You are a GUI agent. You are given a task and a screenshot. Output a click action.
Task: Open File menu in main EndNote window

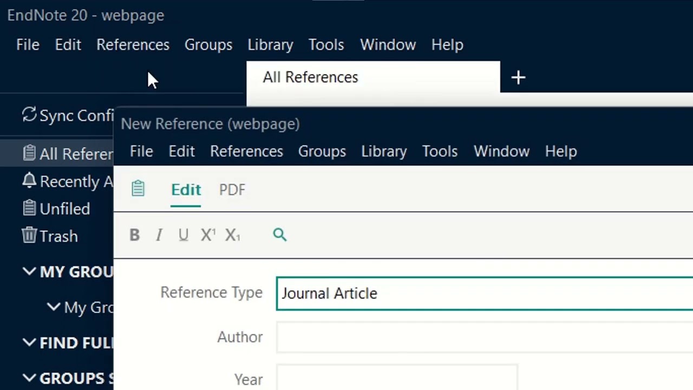28,44
